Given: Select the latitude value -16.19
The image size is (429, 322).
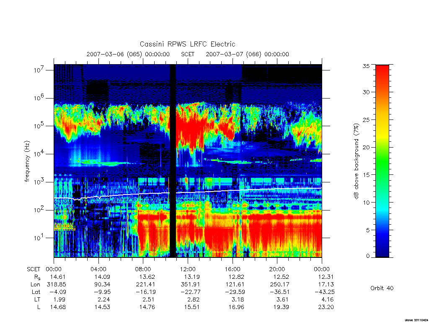Looking at the screenshot, I should point(145,292).
